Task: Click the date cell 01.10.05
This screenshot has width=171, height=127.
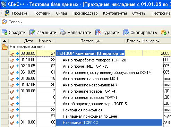Action: (28, 60)
